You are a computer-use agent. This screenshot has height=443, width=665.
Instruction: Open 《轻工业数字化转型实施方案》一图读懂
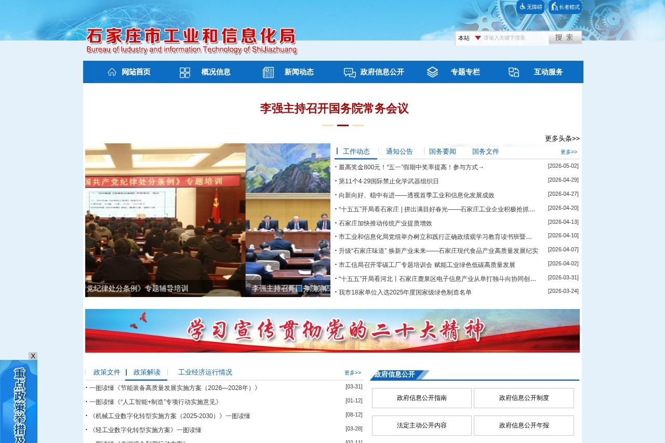tap(145, 430)
